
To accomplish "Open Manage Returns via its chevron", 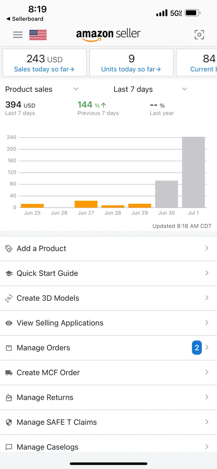I will [207, 397].
